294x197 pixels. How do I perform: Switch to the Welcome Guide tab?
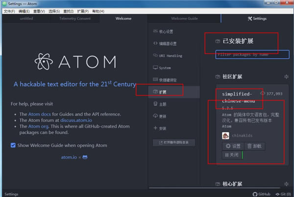184,18
